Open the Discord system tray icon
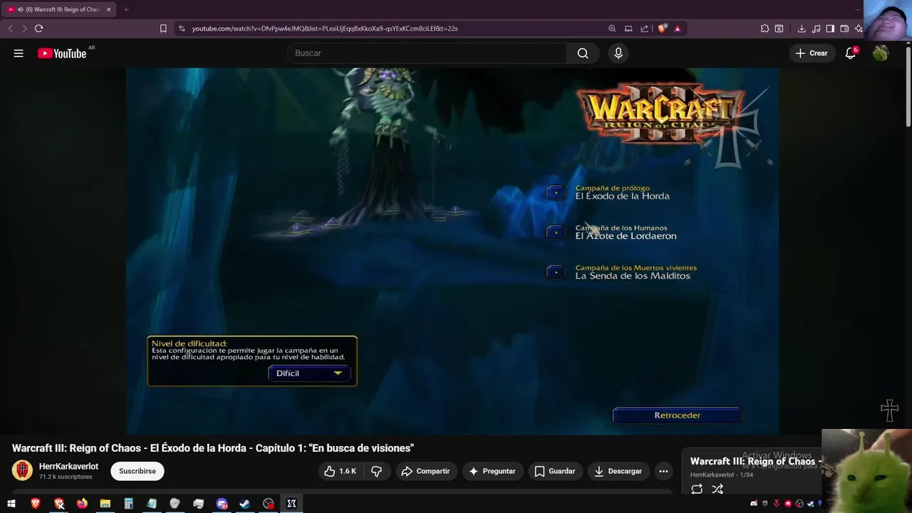 tap(754, 504)
